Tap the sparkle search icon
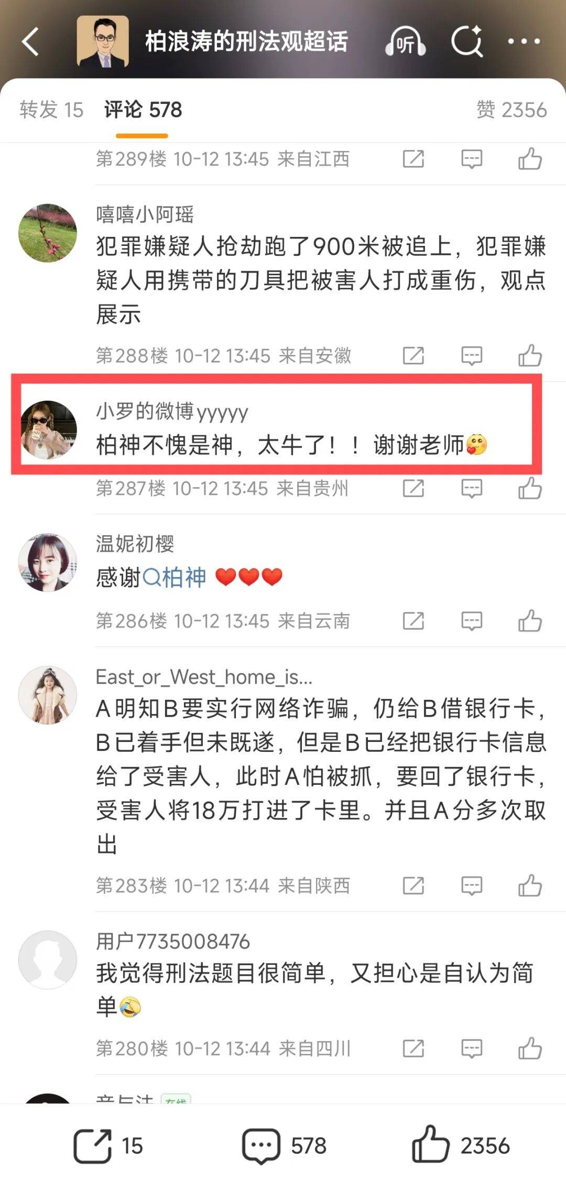The height and width of the screenshot is (1187, 566). click(466, 41)
